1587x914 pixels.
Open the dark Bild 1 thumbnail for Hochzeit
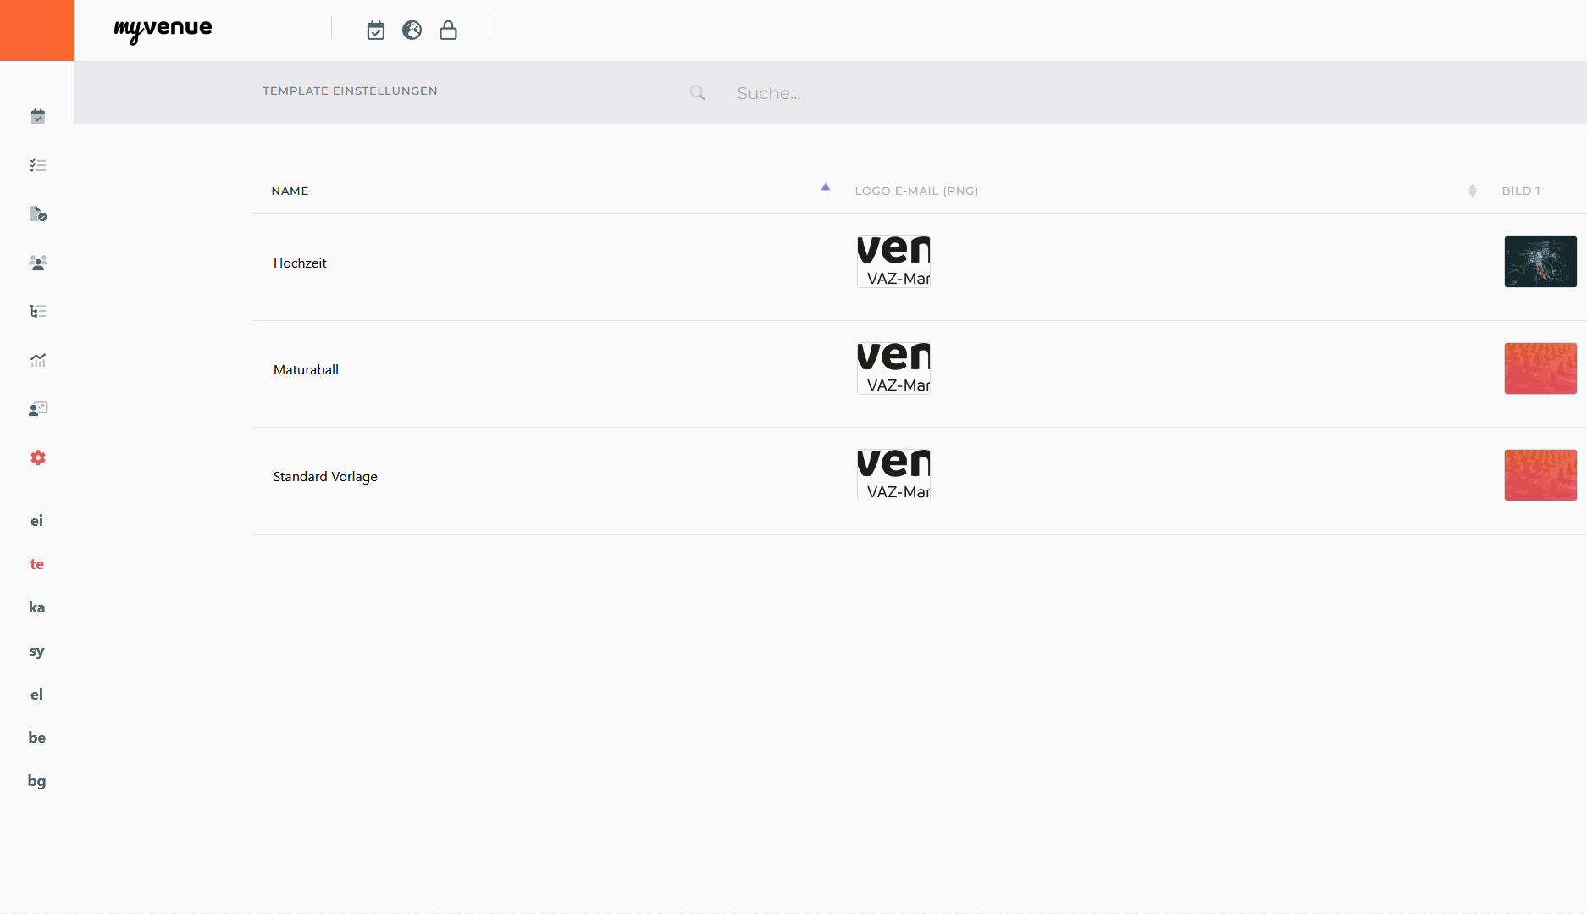click(1540, 262)
